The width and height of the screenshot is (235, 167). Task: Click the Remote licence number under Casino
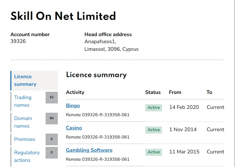click(x=98, y=137)
